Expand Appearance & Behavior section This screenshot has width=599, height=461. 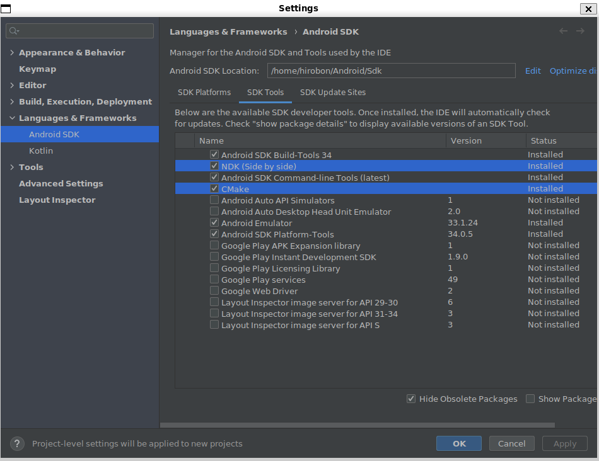tap(12, 53)
